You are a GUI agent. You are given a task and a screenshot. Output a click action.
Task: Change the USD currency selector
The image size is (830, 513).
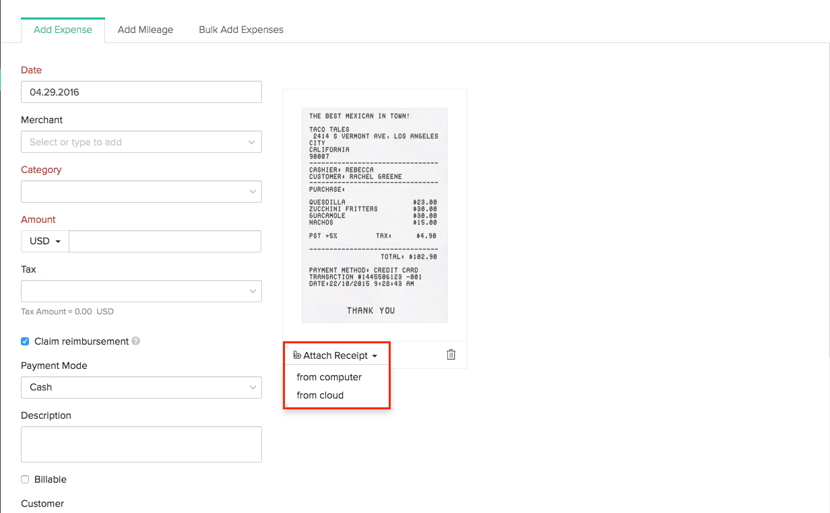pos(45,242)
